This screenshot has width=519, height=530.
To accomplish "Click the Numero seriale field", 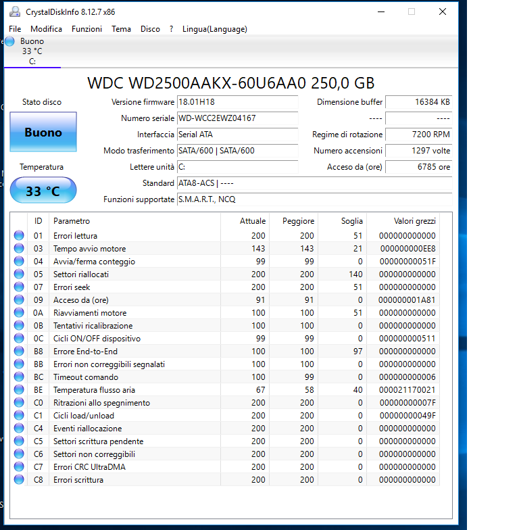I will (x=238, y=118).
